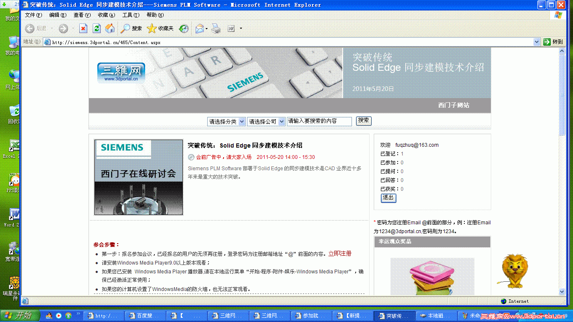Click the 西门子在线研讨会 Siemens thumbnail image
573x322 pixels.
(x=138, y=177)
